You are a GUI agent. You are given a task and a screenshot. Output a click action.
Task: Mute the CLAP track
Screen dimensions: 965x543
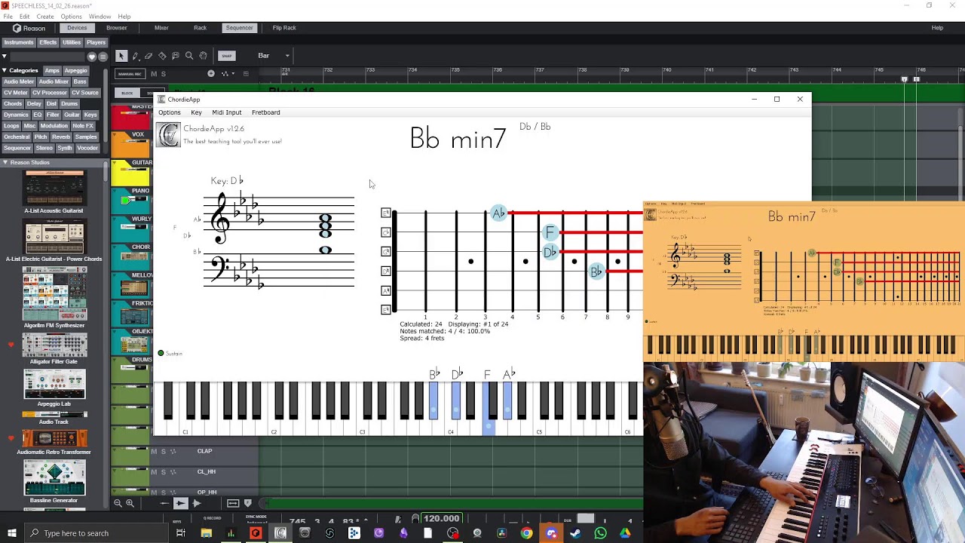[154, 452]
